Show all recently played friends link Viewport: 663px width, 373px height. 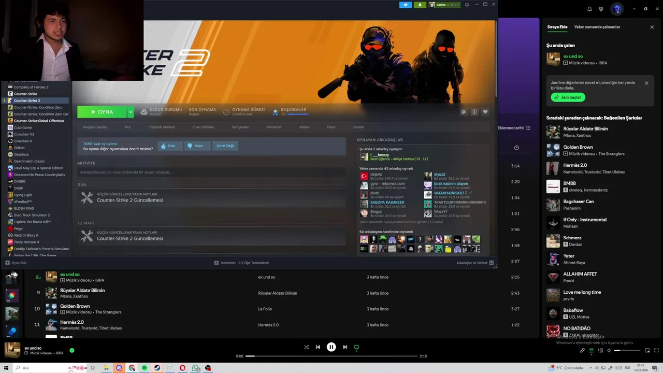point(401,222)
